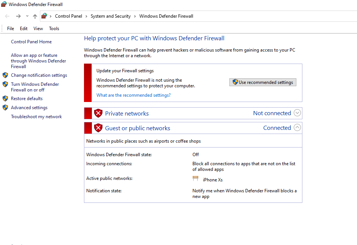Go to Control Panel Home
357x245 pixels.
pyautogui.click(x=31, y=42)
